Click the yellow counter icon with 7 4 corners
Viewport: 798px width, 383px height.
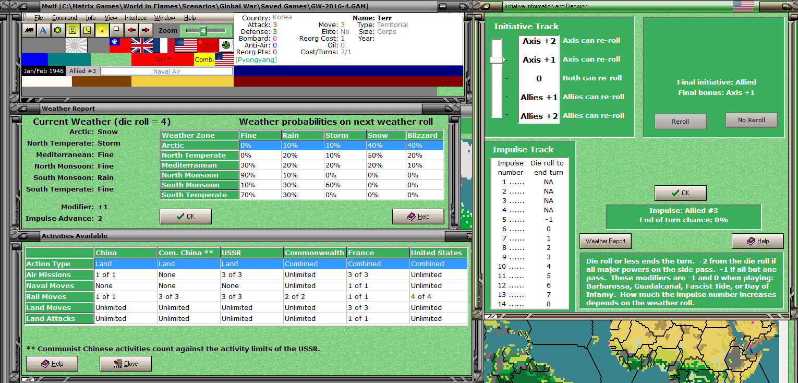pyautogui.click(x=87, y=30)
